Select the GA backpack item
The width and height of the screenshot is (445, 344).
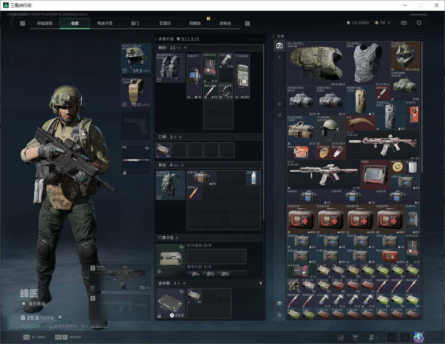[170, 185]
